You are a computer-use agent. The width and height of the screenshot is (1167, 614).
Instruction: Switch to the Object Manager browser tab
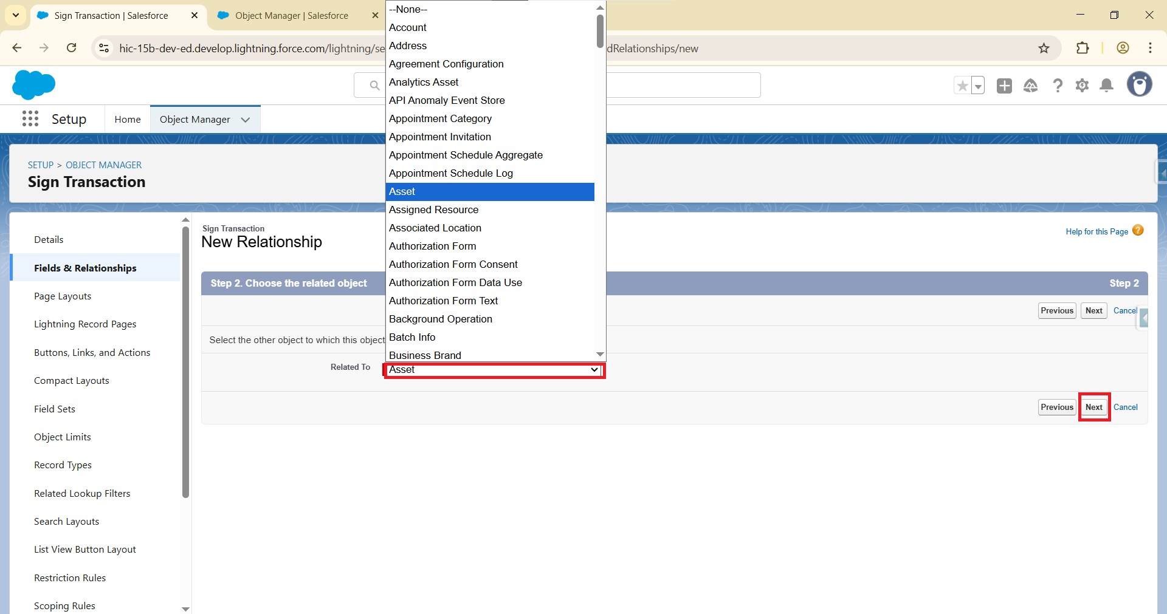(292, 16)
